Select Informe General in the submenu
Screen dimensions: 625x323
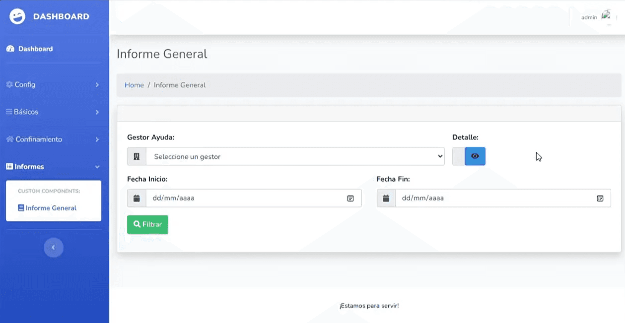coord(51,208)
